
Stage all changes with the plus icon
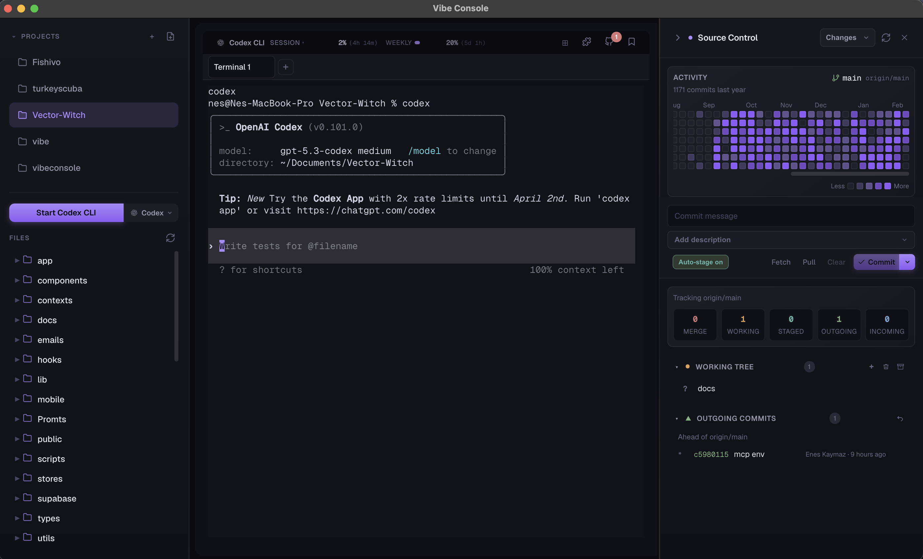point(871,367)
